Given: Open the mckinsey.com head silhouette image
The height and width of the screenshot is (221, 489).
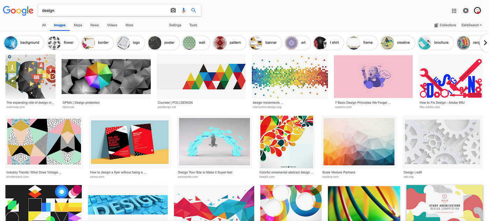Looking at the screenshot, I should point(30,76).
